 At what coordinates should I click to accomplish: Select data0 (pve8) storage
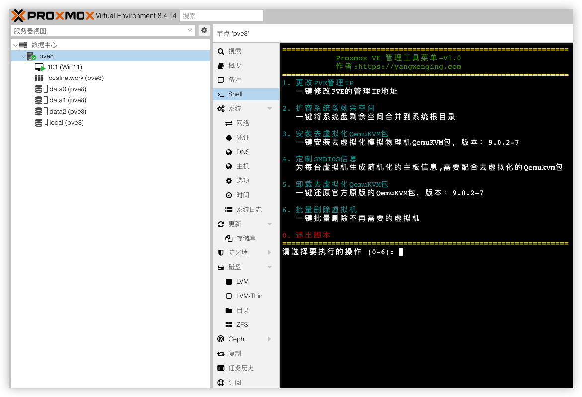[68, 89]
